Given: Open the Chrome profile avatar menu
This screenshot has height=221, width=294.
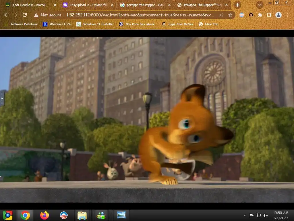Looking at the screenshot, I should pyautogui.click(x=278, y=15).
